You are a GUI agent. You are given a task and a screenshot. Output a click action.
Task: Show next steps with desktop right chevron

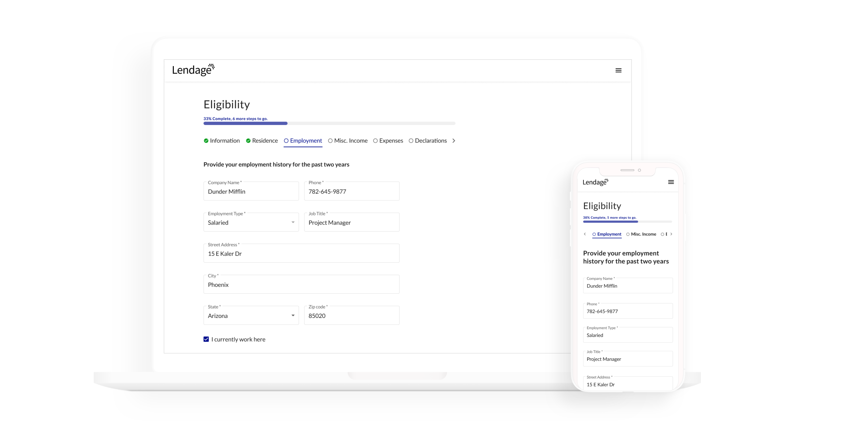click(454, 141)
